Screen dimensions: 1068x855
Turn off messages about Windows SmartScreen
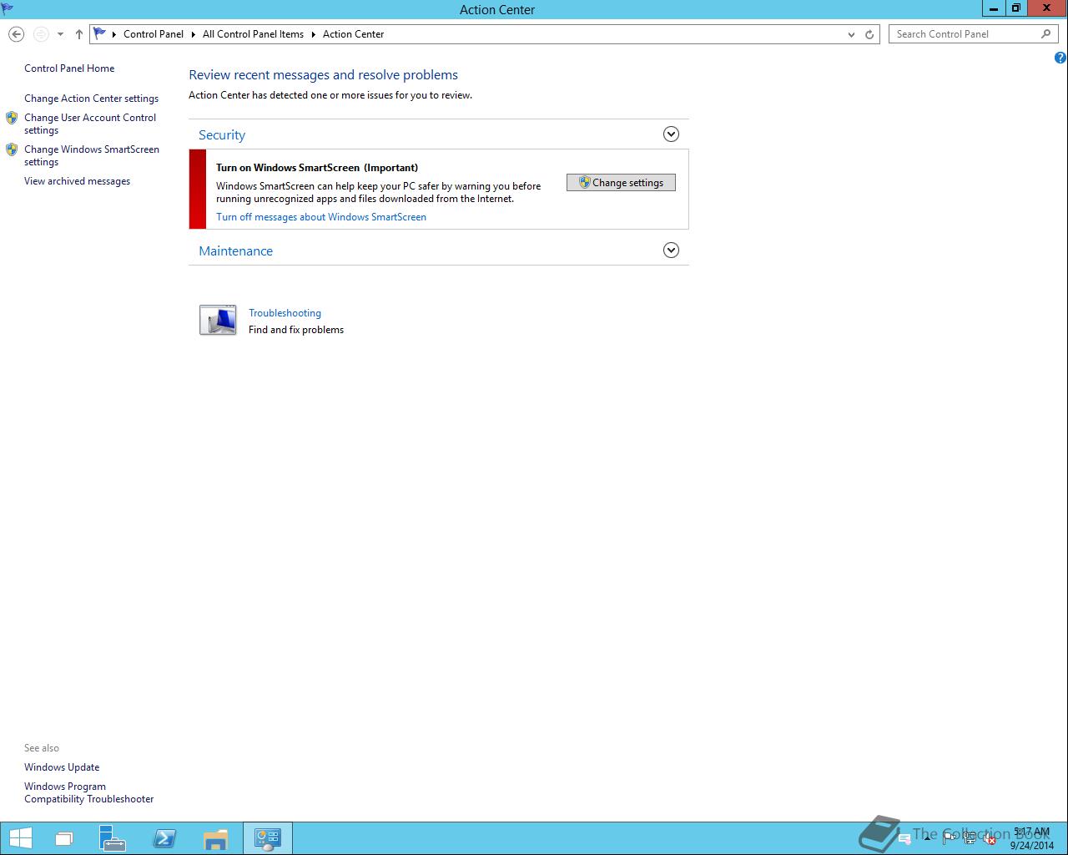pos(321,217)
